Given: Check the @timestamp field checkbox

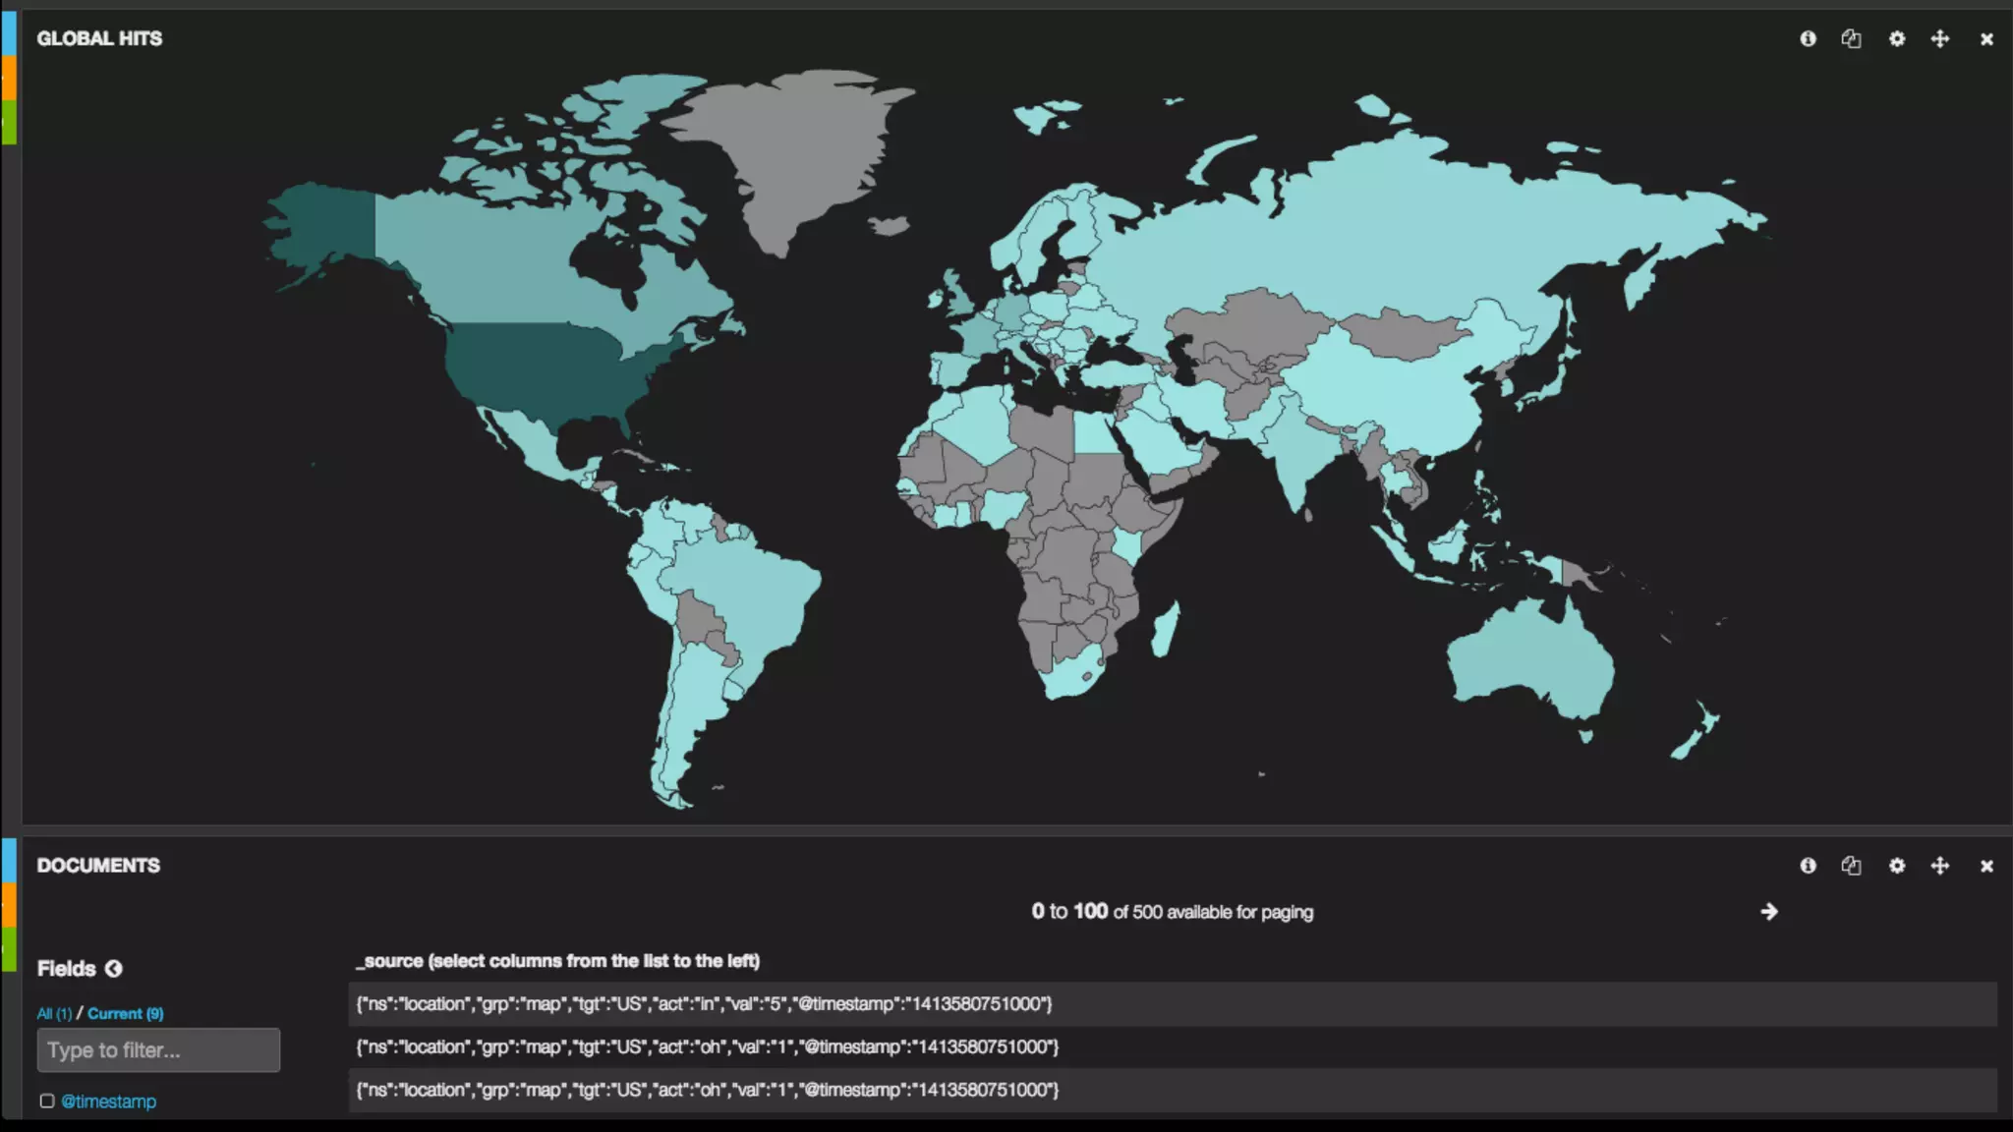Looking at the screenshot, I should (47, 1102).
